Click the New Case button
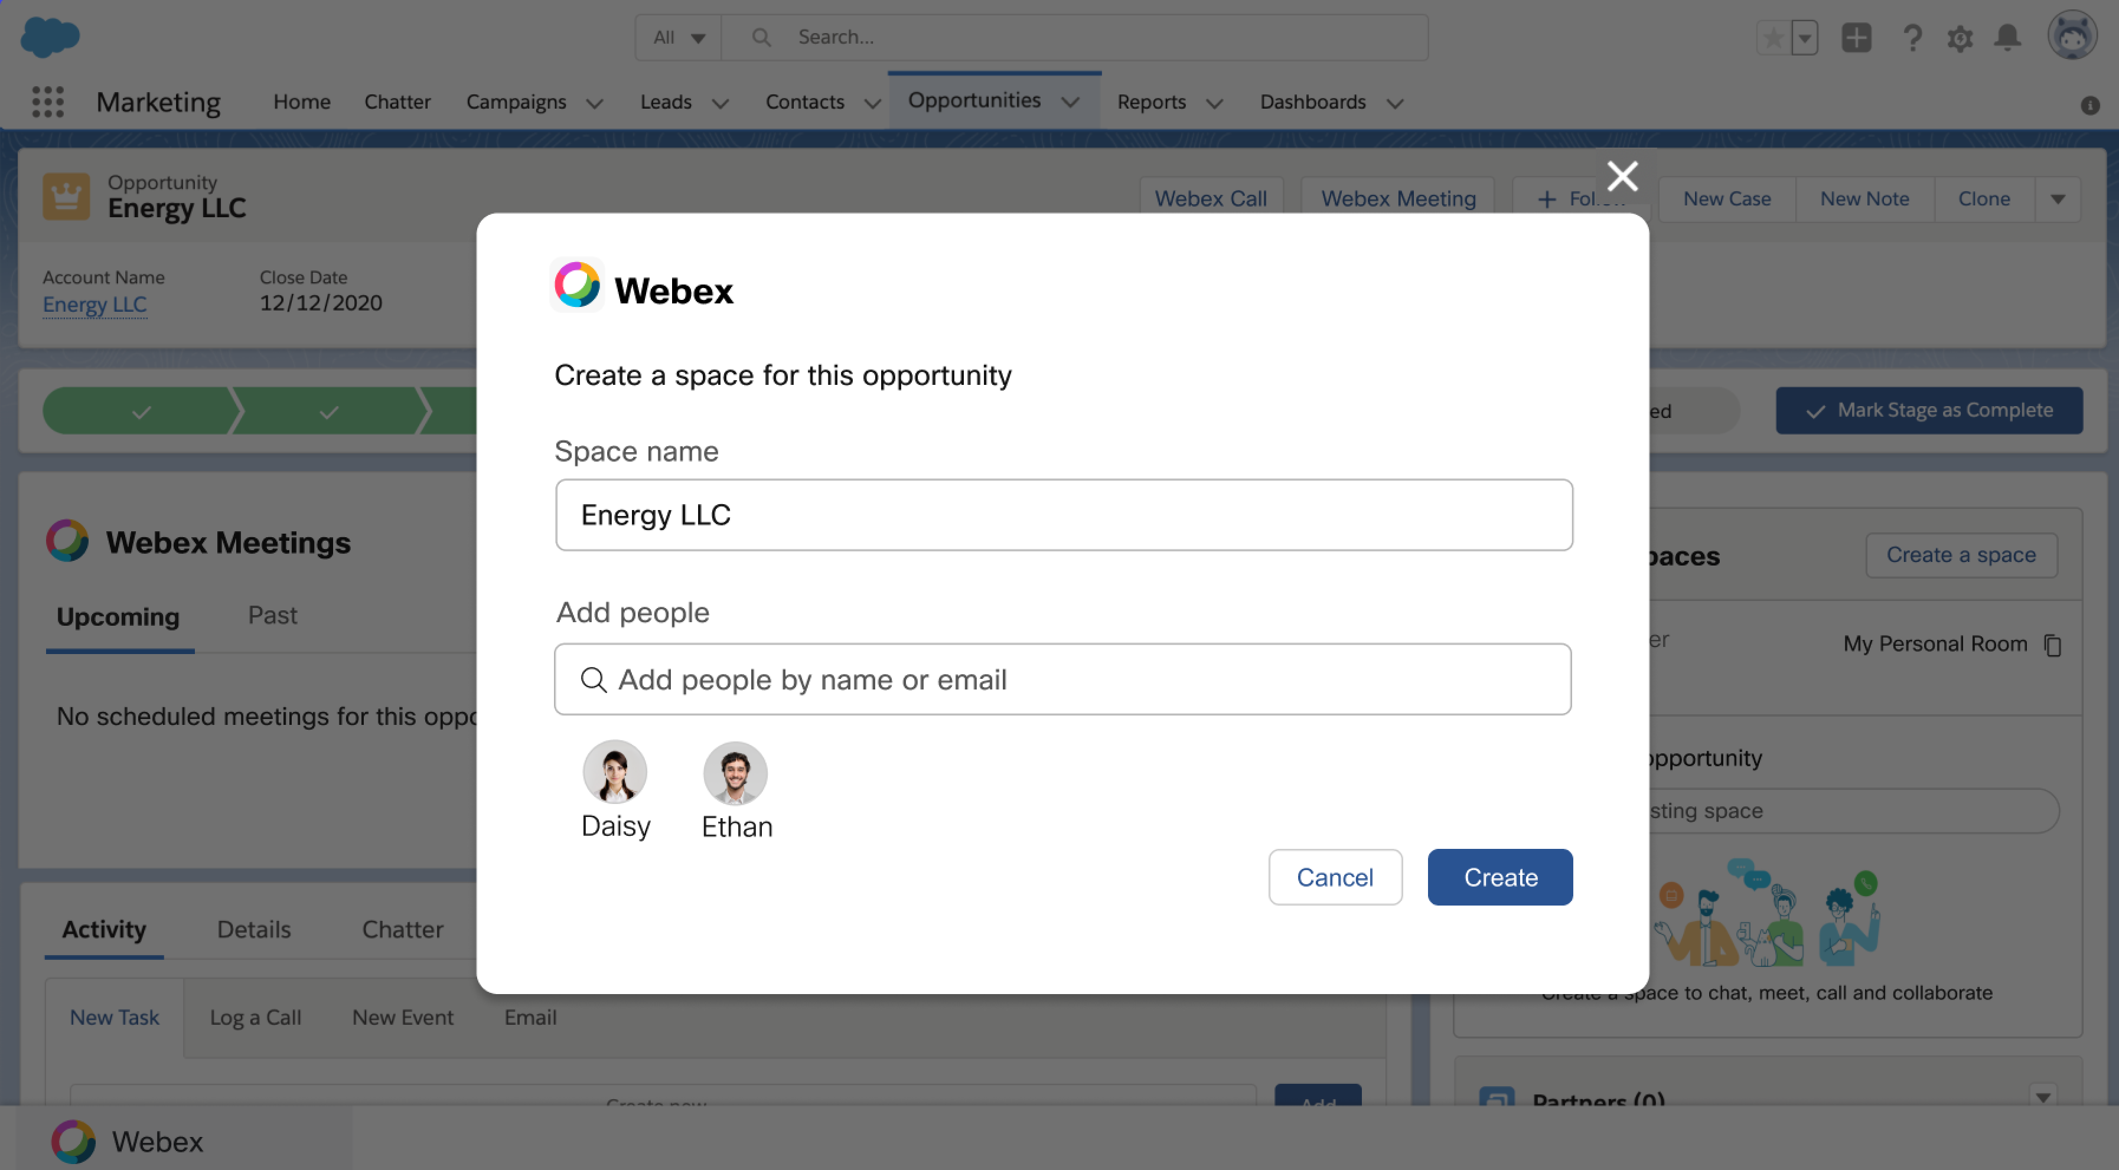The width and height of the screenshot is (2119, 1170). point(1727,199)
